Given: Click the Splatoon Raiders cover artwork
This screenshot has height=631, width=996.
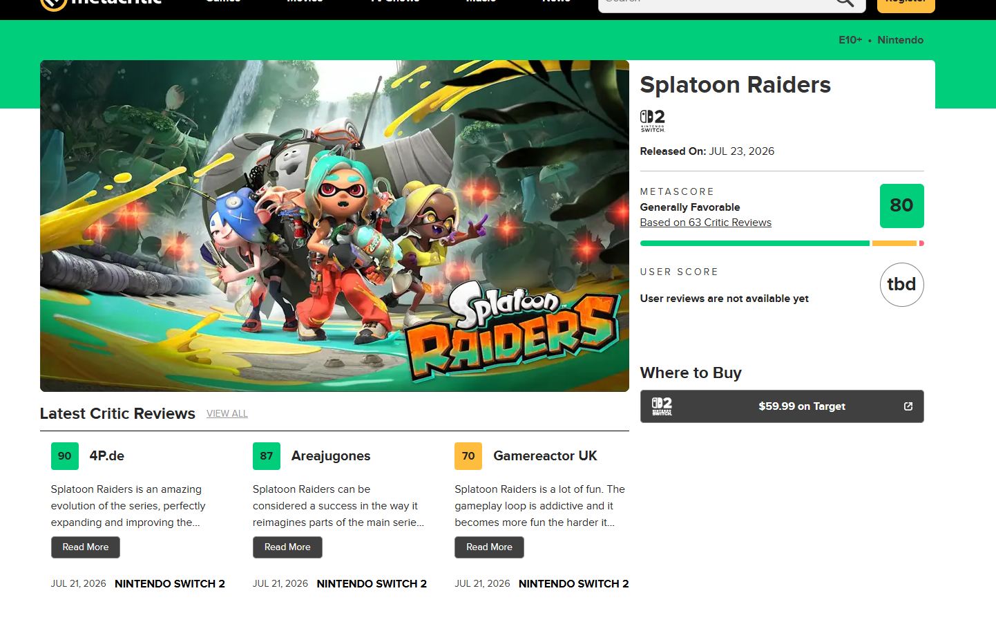Looking at the screenshot, I should click(x=334, y=226).
